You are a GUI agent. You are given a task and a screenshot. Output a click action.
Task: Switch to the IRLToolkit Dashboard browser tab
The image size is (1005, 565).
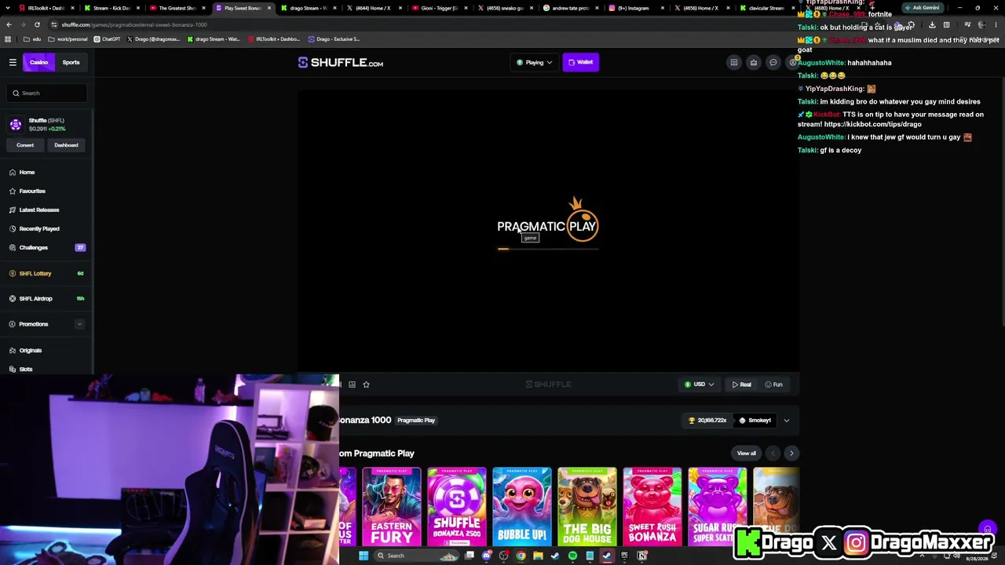click(46, 8)
